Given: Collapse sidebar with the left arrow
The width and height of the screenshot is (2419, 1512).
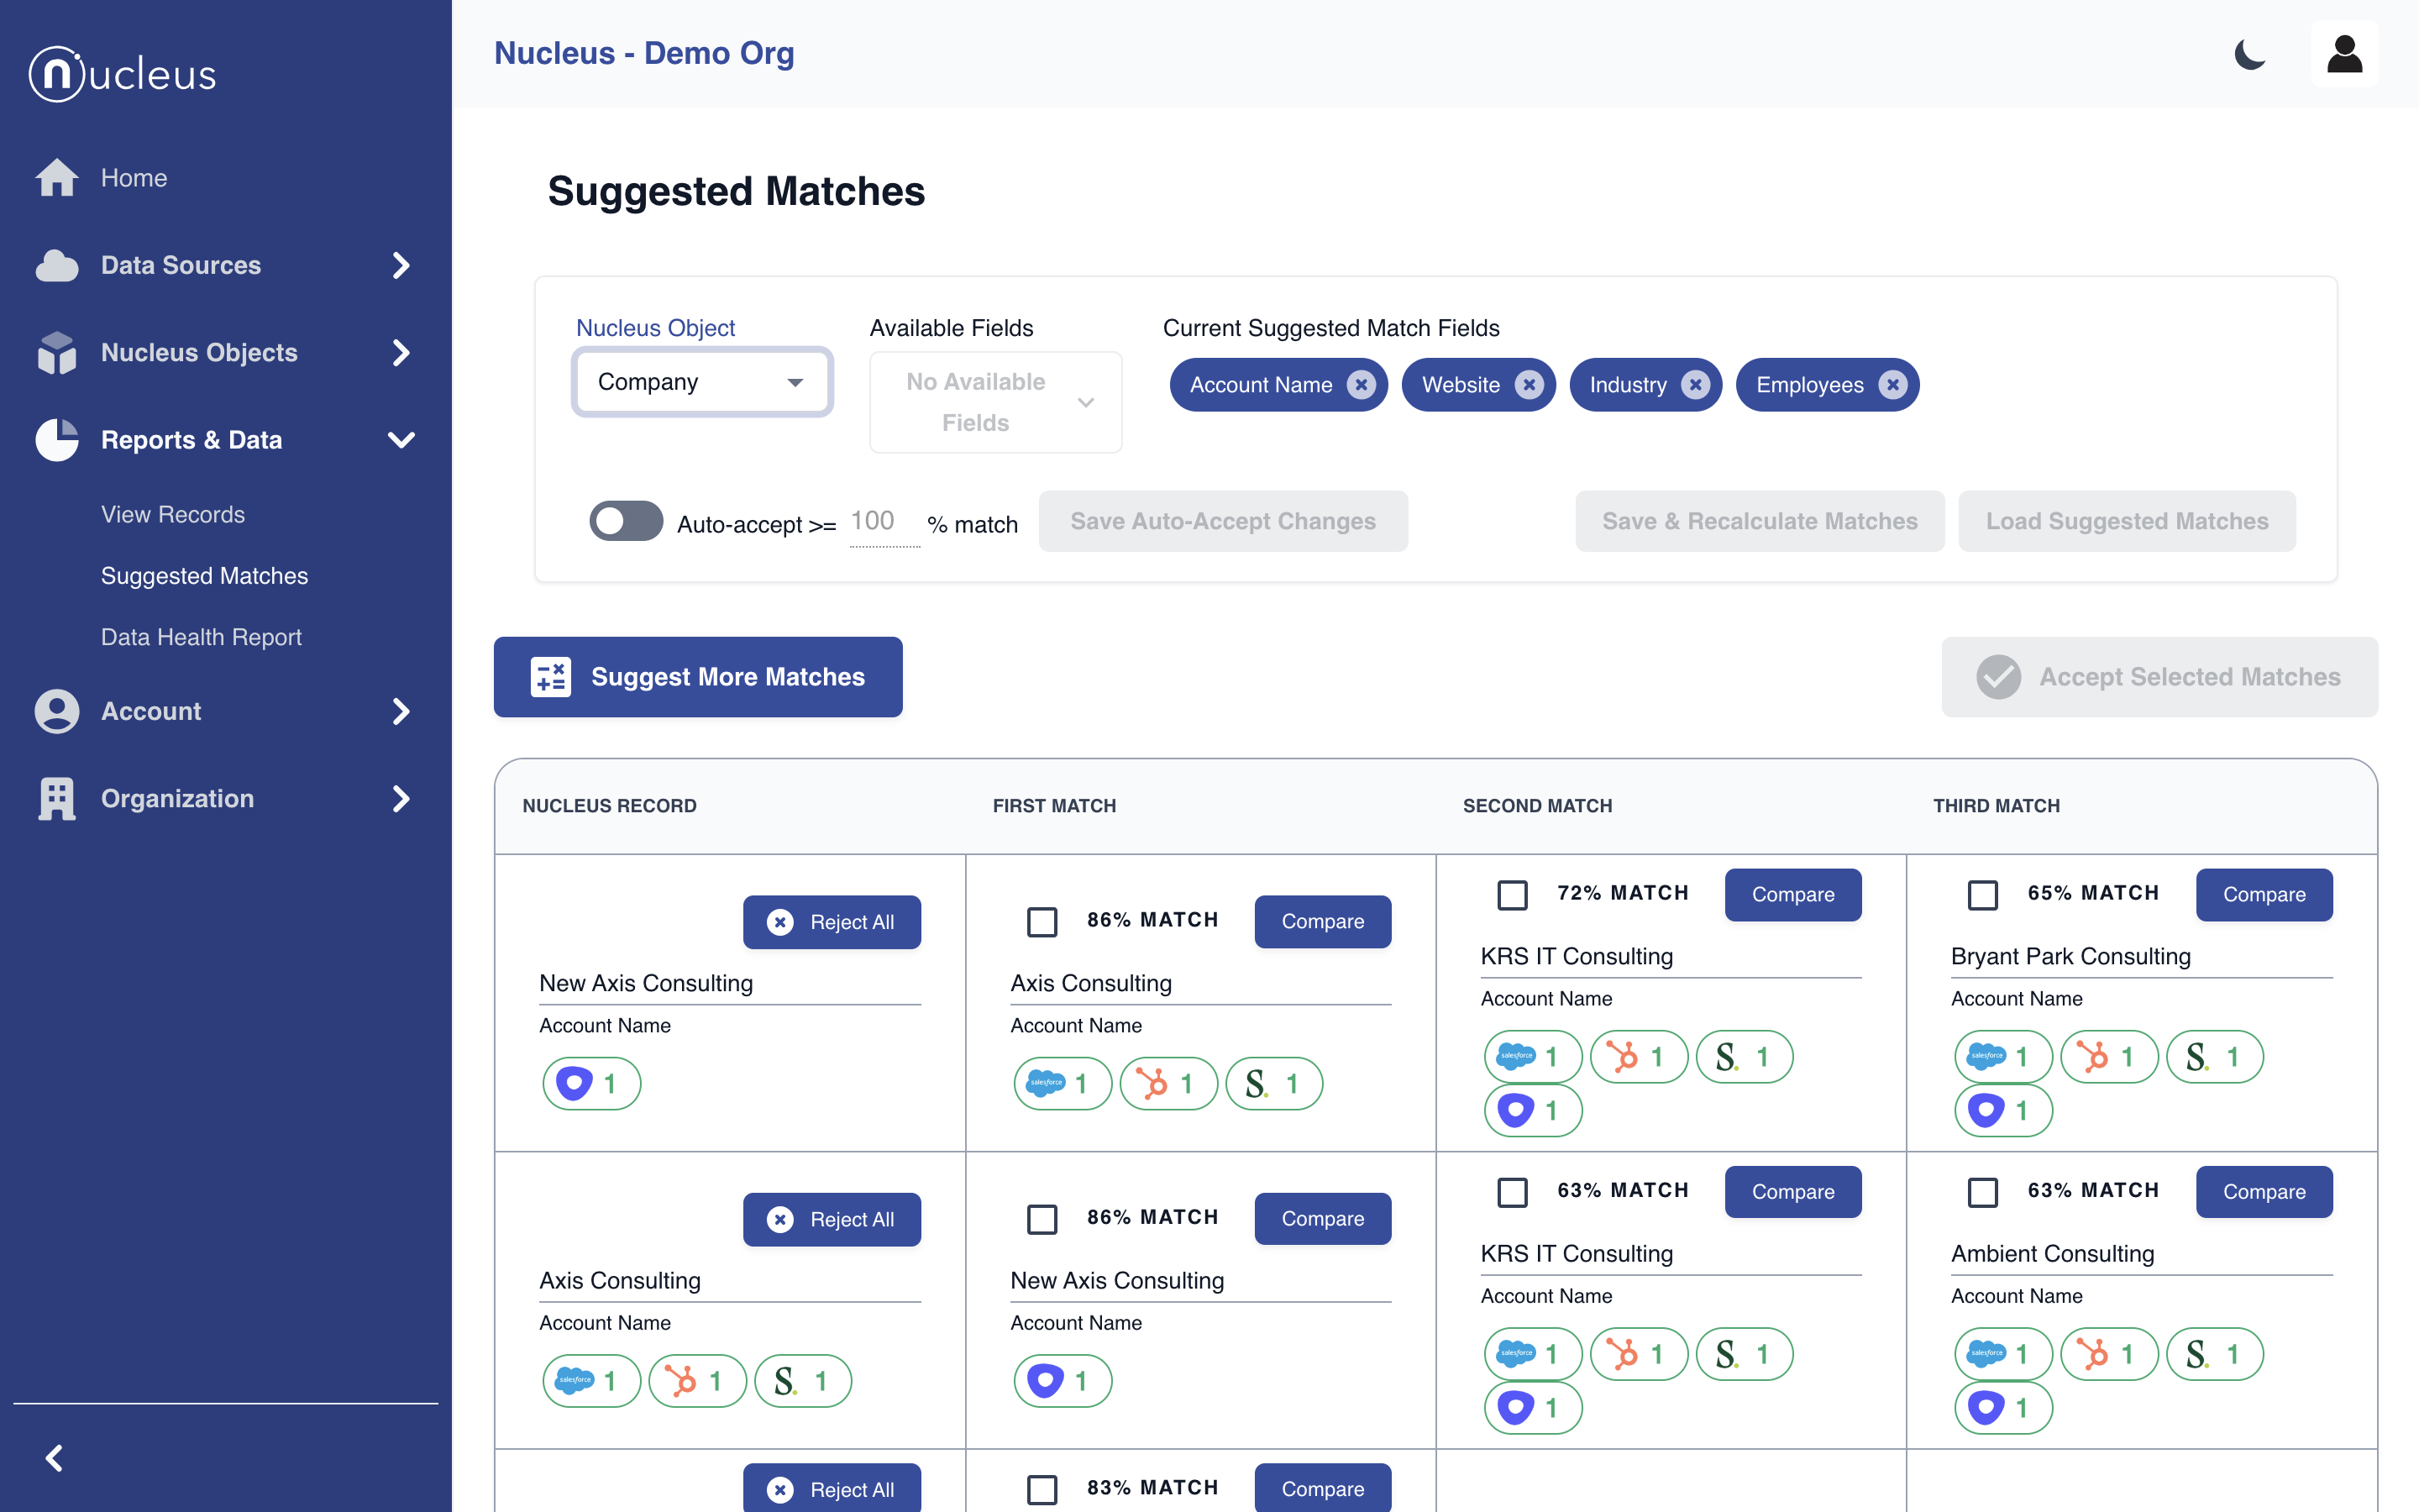Looking at the screenshot, I should tap(55, 1458).
